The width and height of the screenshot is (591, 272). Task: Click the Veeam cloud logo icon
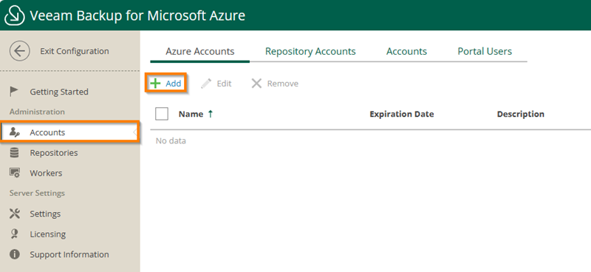pos(15,16)
